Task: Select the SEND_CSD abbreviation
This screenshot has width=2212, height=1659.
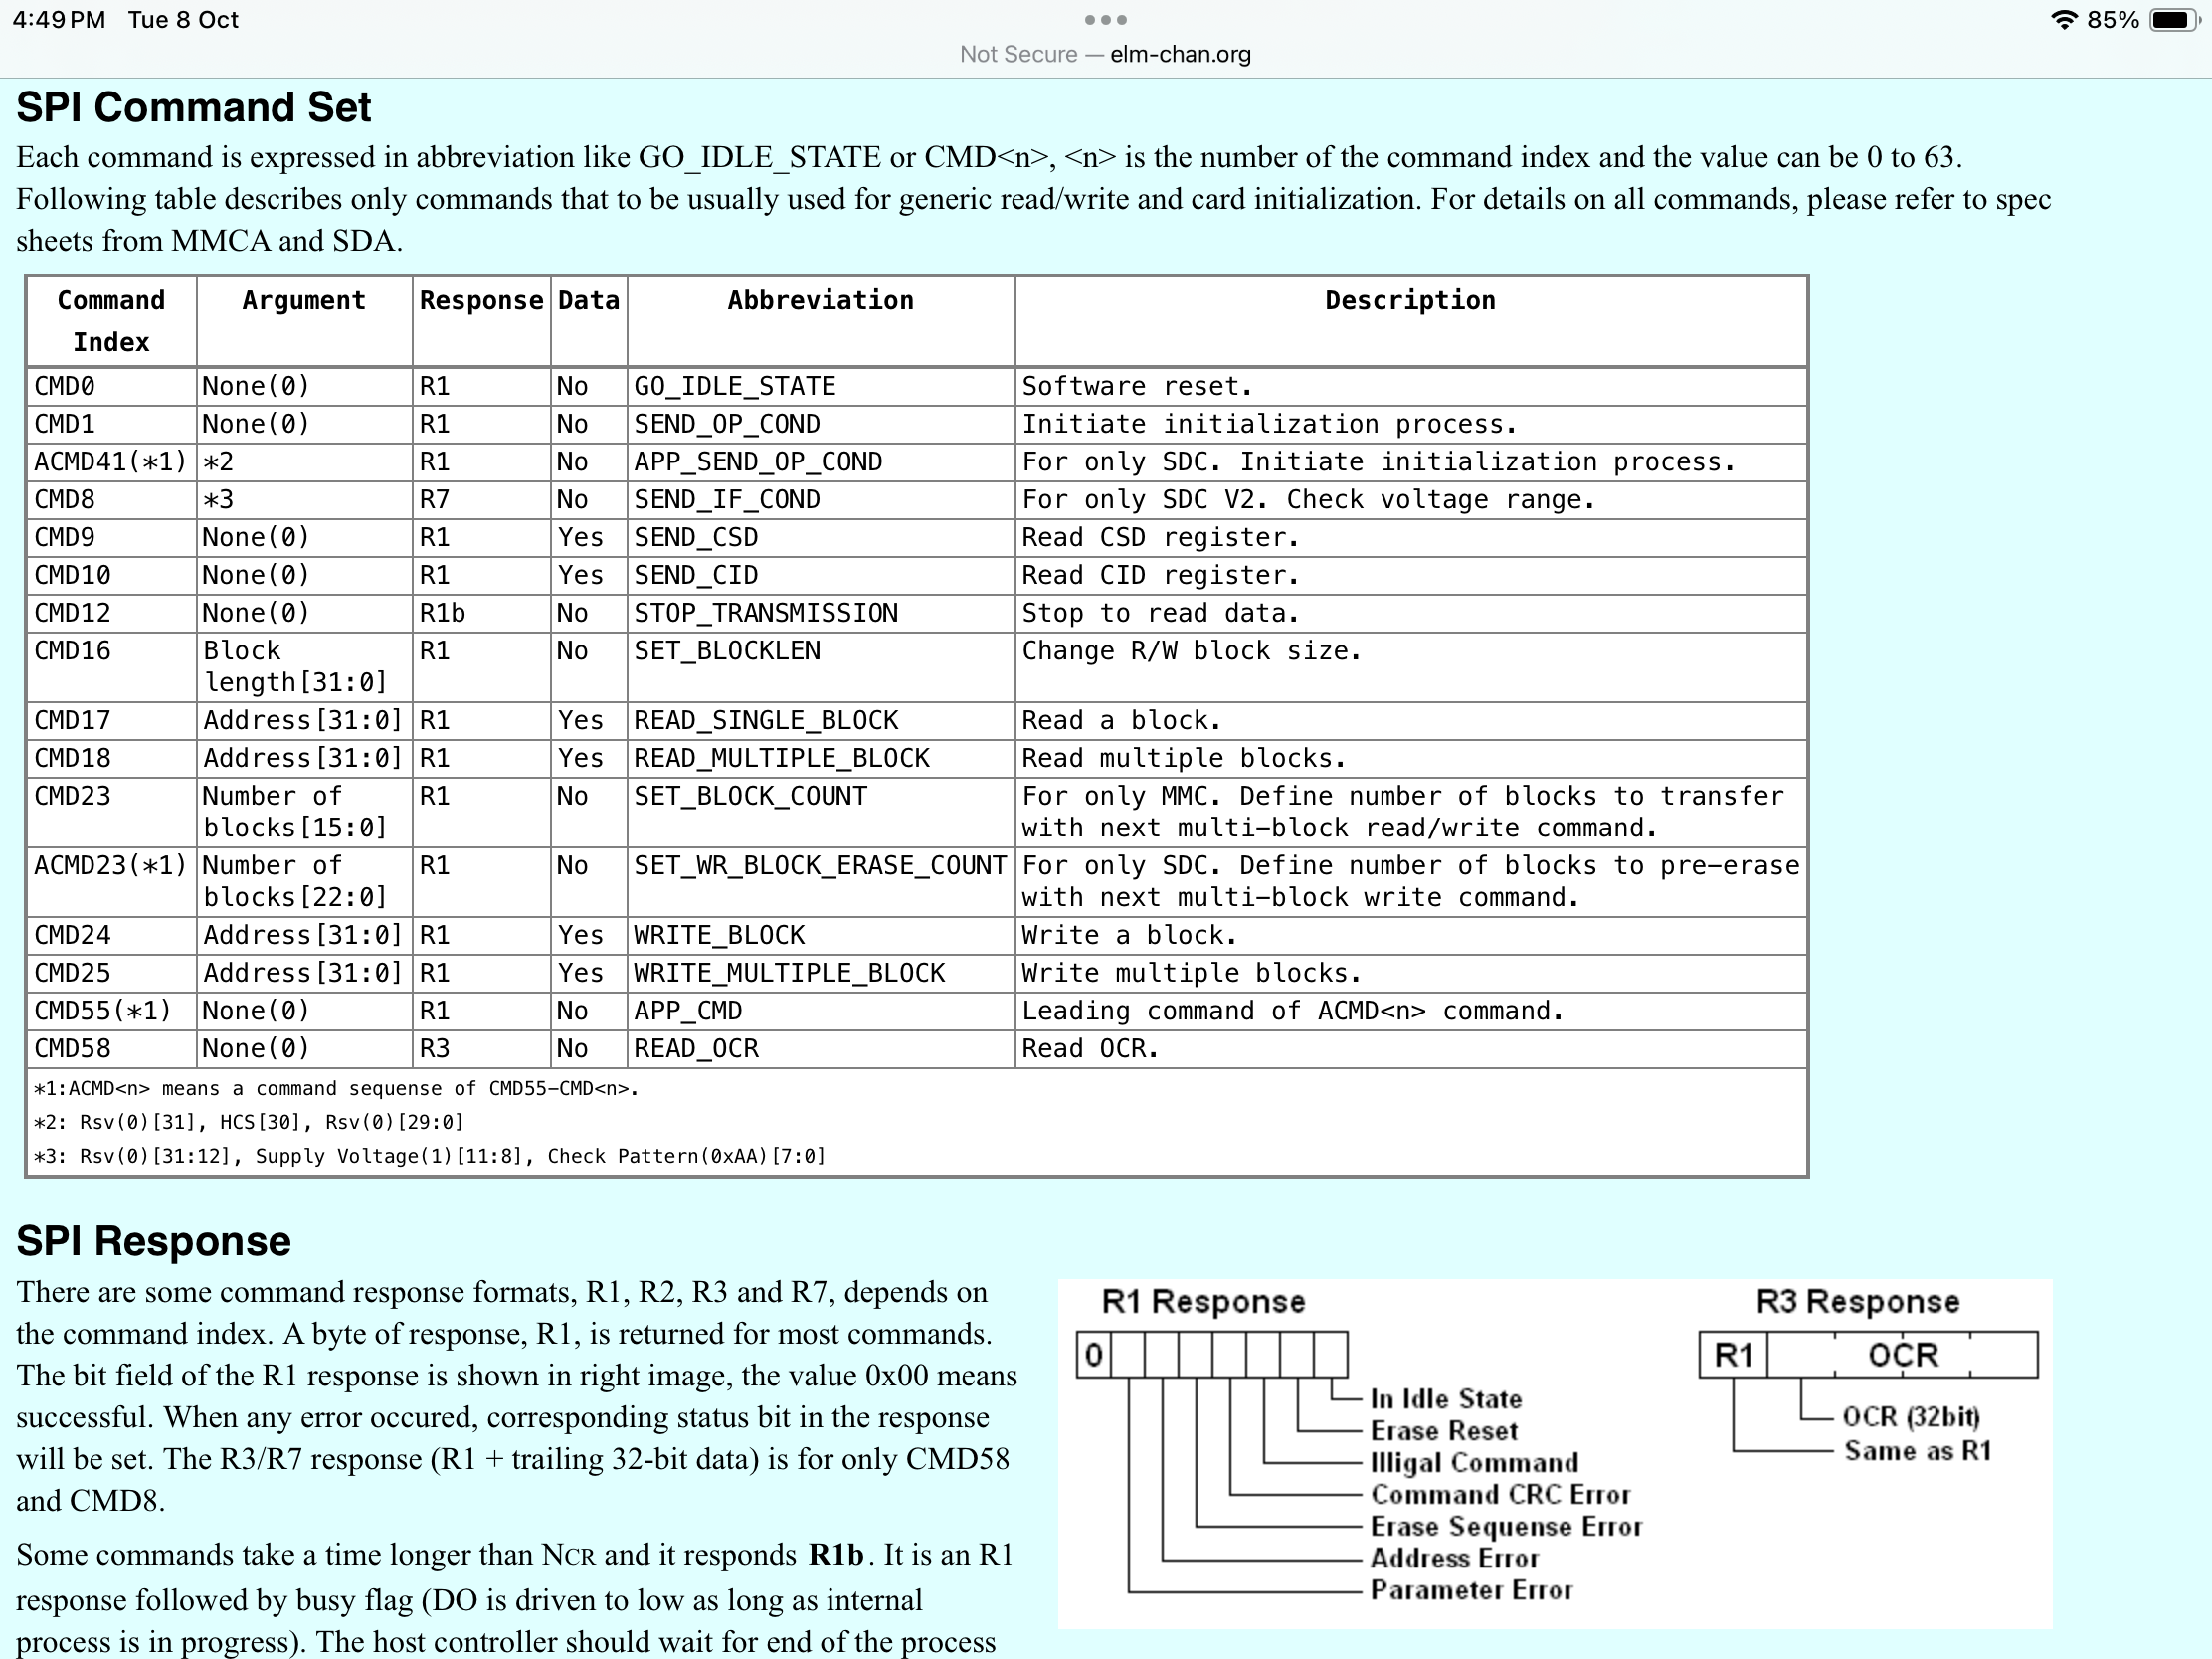Action: pos(821,538)
